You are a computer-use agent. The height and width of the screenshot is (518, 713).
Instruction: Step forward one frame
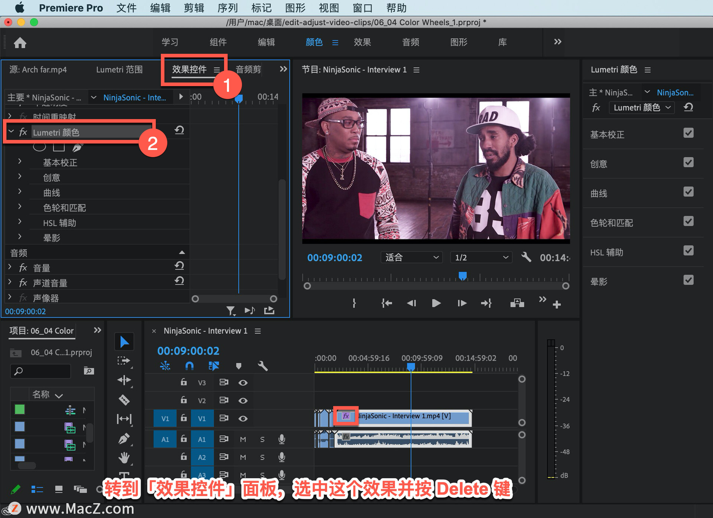tap(462, 304)
